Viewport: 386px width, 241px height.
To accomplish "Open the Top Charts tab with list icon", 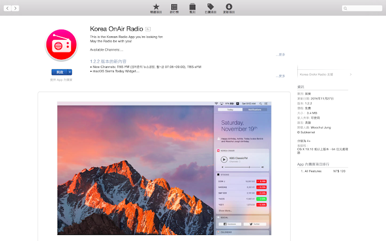I will click(174, 8).
